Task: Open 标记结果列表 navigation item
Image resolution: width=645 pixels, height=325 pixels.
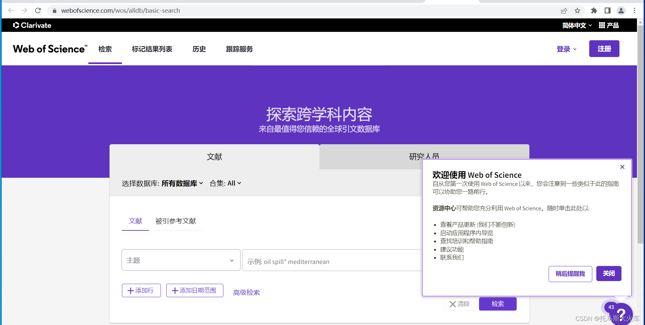Action: point(152,49)
